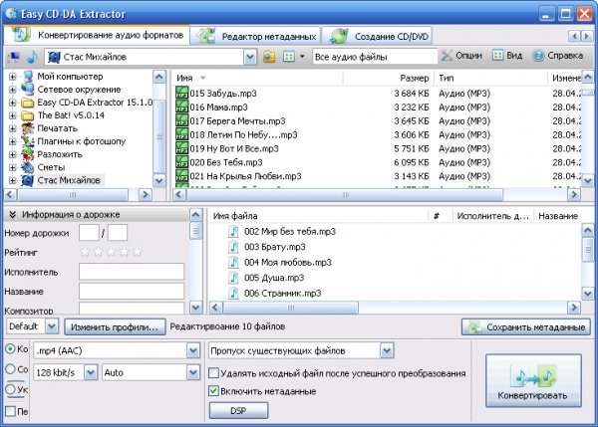Open the Вид view menu
598x427 pixels.
tap(507, 56)
